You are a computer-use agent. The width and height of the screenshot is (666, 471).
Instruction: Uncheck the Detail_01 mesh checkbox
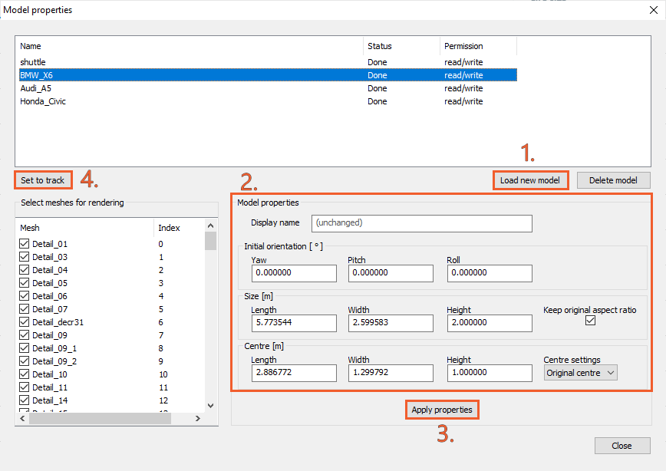[x=25, y=244]
